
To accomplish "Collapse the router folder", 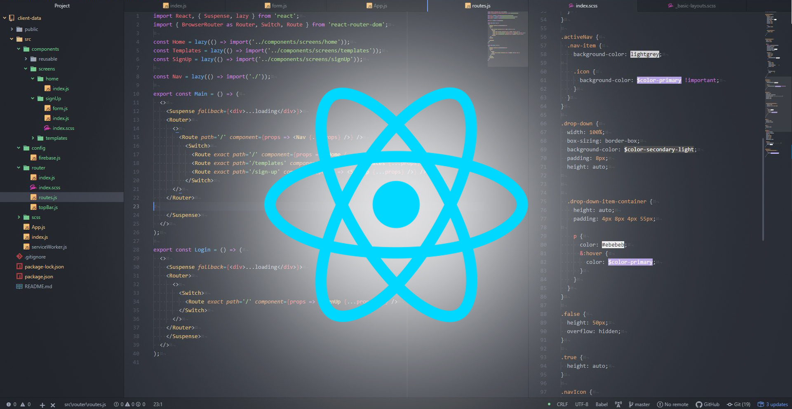I will [x=19, y=168].
